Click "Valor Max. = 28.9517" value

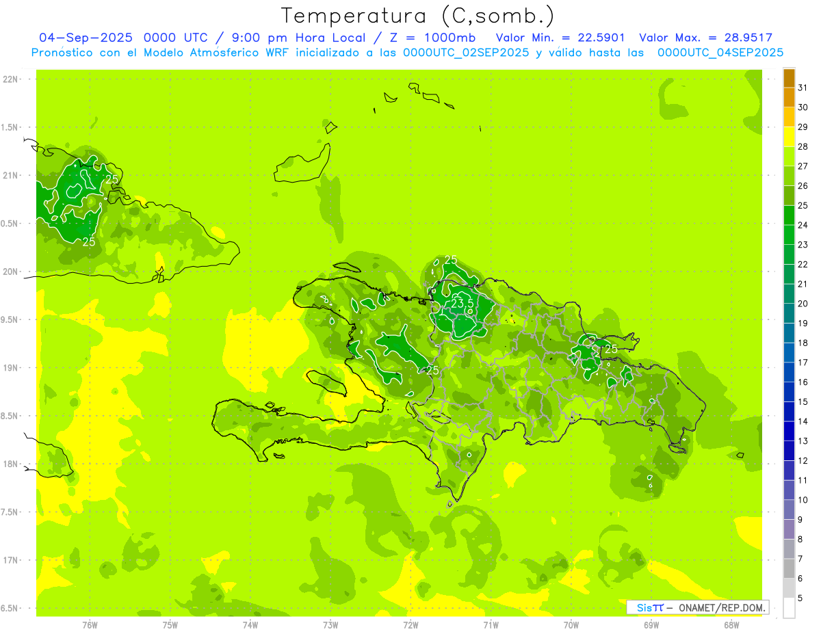click(x=706, y=38)
